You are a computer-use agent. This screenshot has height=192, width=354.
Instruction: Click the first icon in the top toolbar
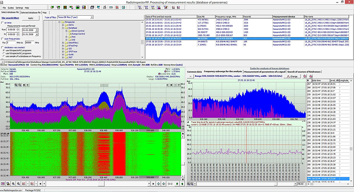coord(52,7)
